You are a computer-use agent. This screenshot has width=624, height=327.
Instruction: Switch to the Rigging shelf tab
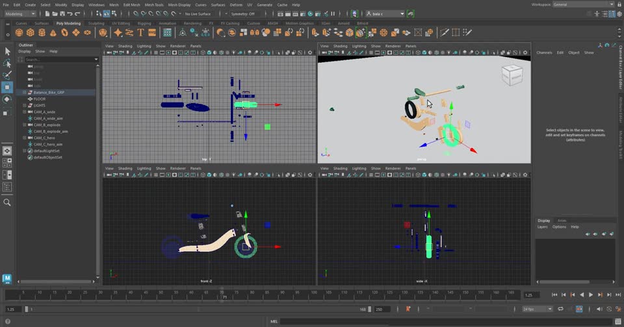pyautogui.click(x=144, y=23)
